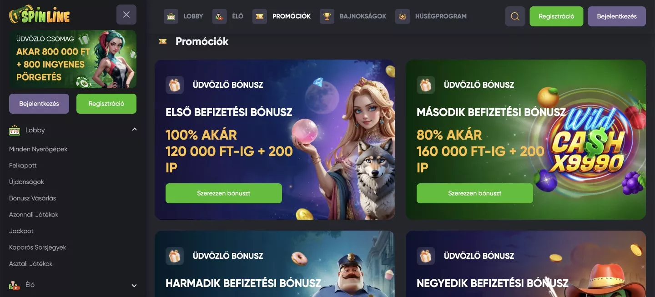Click the Bajnokságok trophy icon
Screen dimensions: 655x297
[x=327, y=16]
